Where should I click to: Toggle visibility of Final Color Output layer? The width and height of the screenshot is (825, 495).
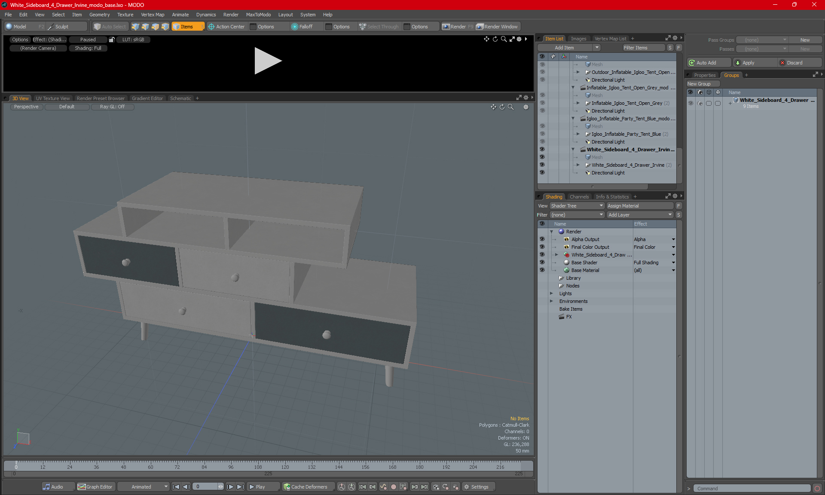coord(542,247)
